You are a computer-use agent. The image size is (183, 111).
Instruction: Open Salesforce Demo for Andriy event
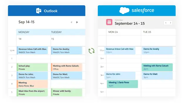(x=157, y=51)
